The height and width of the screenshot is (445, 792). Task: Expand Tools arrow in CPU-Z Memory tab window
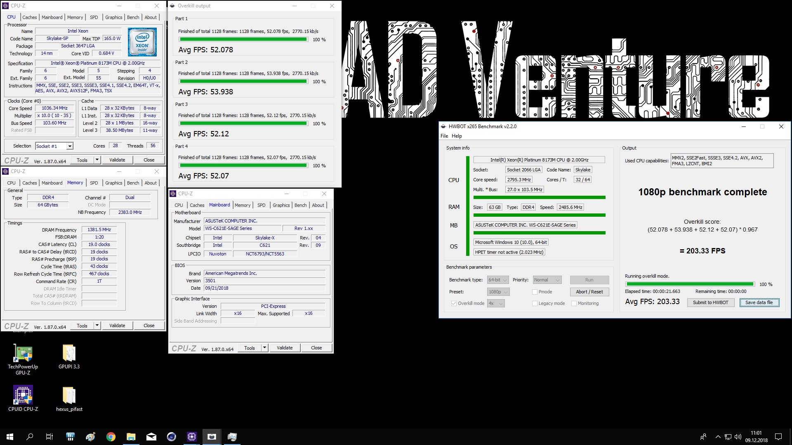tap(97, 326)
